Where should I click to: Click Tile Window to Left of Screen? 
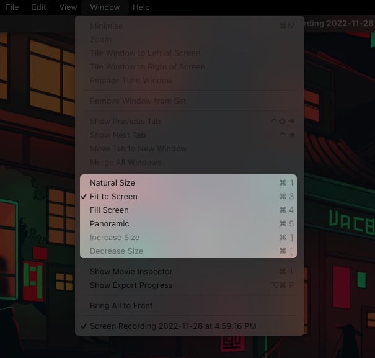(188, 53)
